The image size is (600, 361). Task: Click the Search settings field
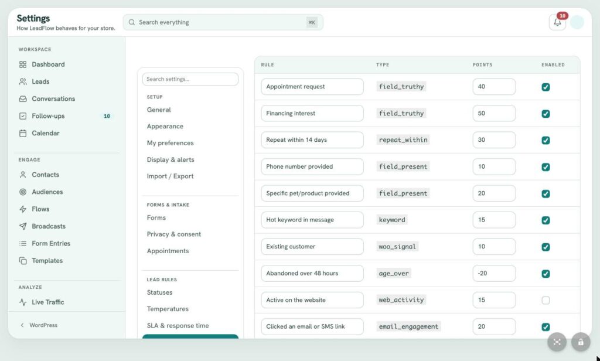tap(190, 79)
